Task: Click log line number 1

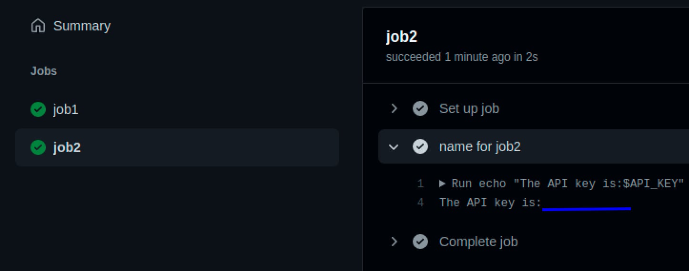Action: (420, 184)
